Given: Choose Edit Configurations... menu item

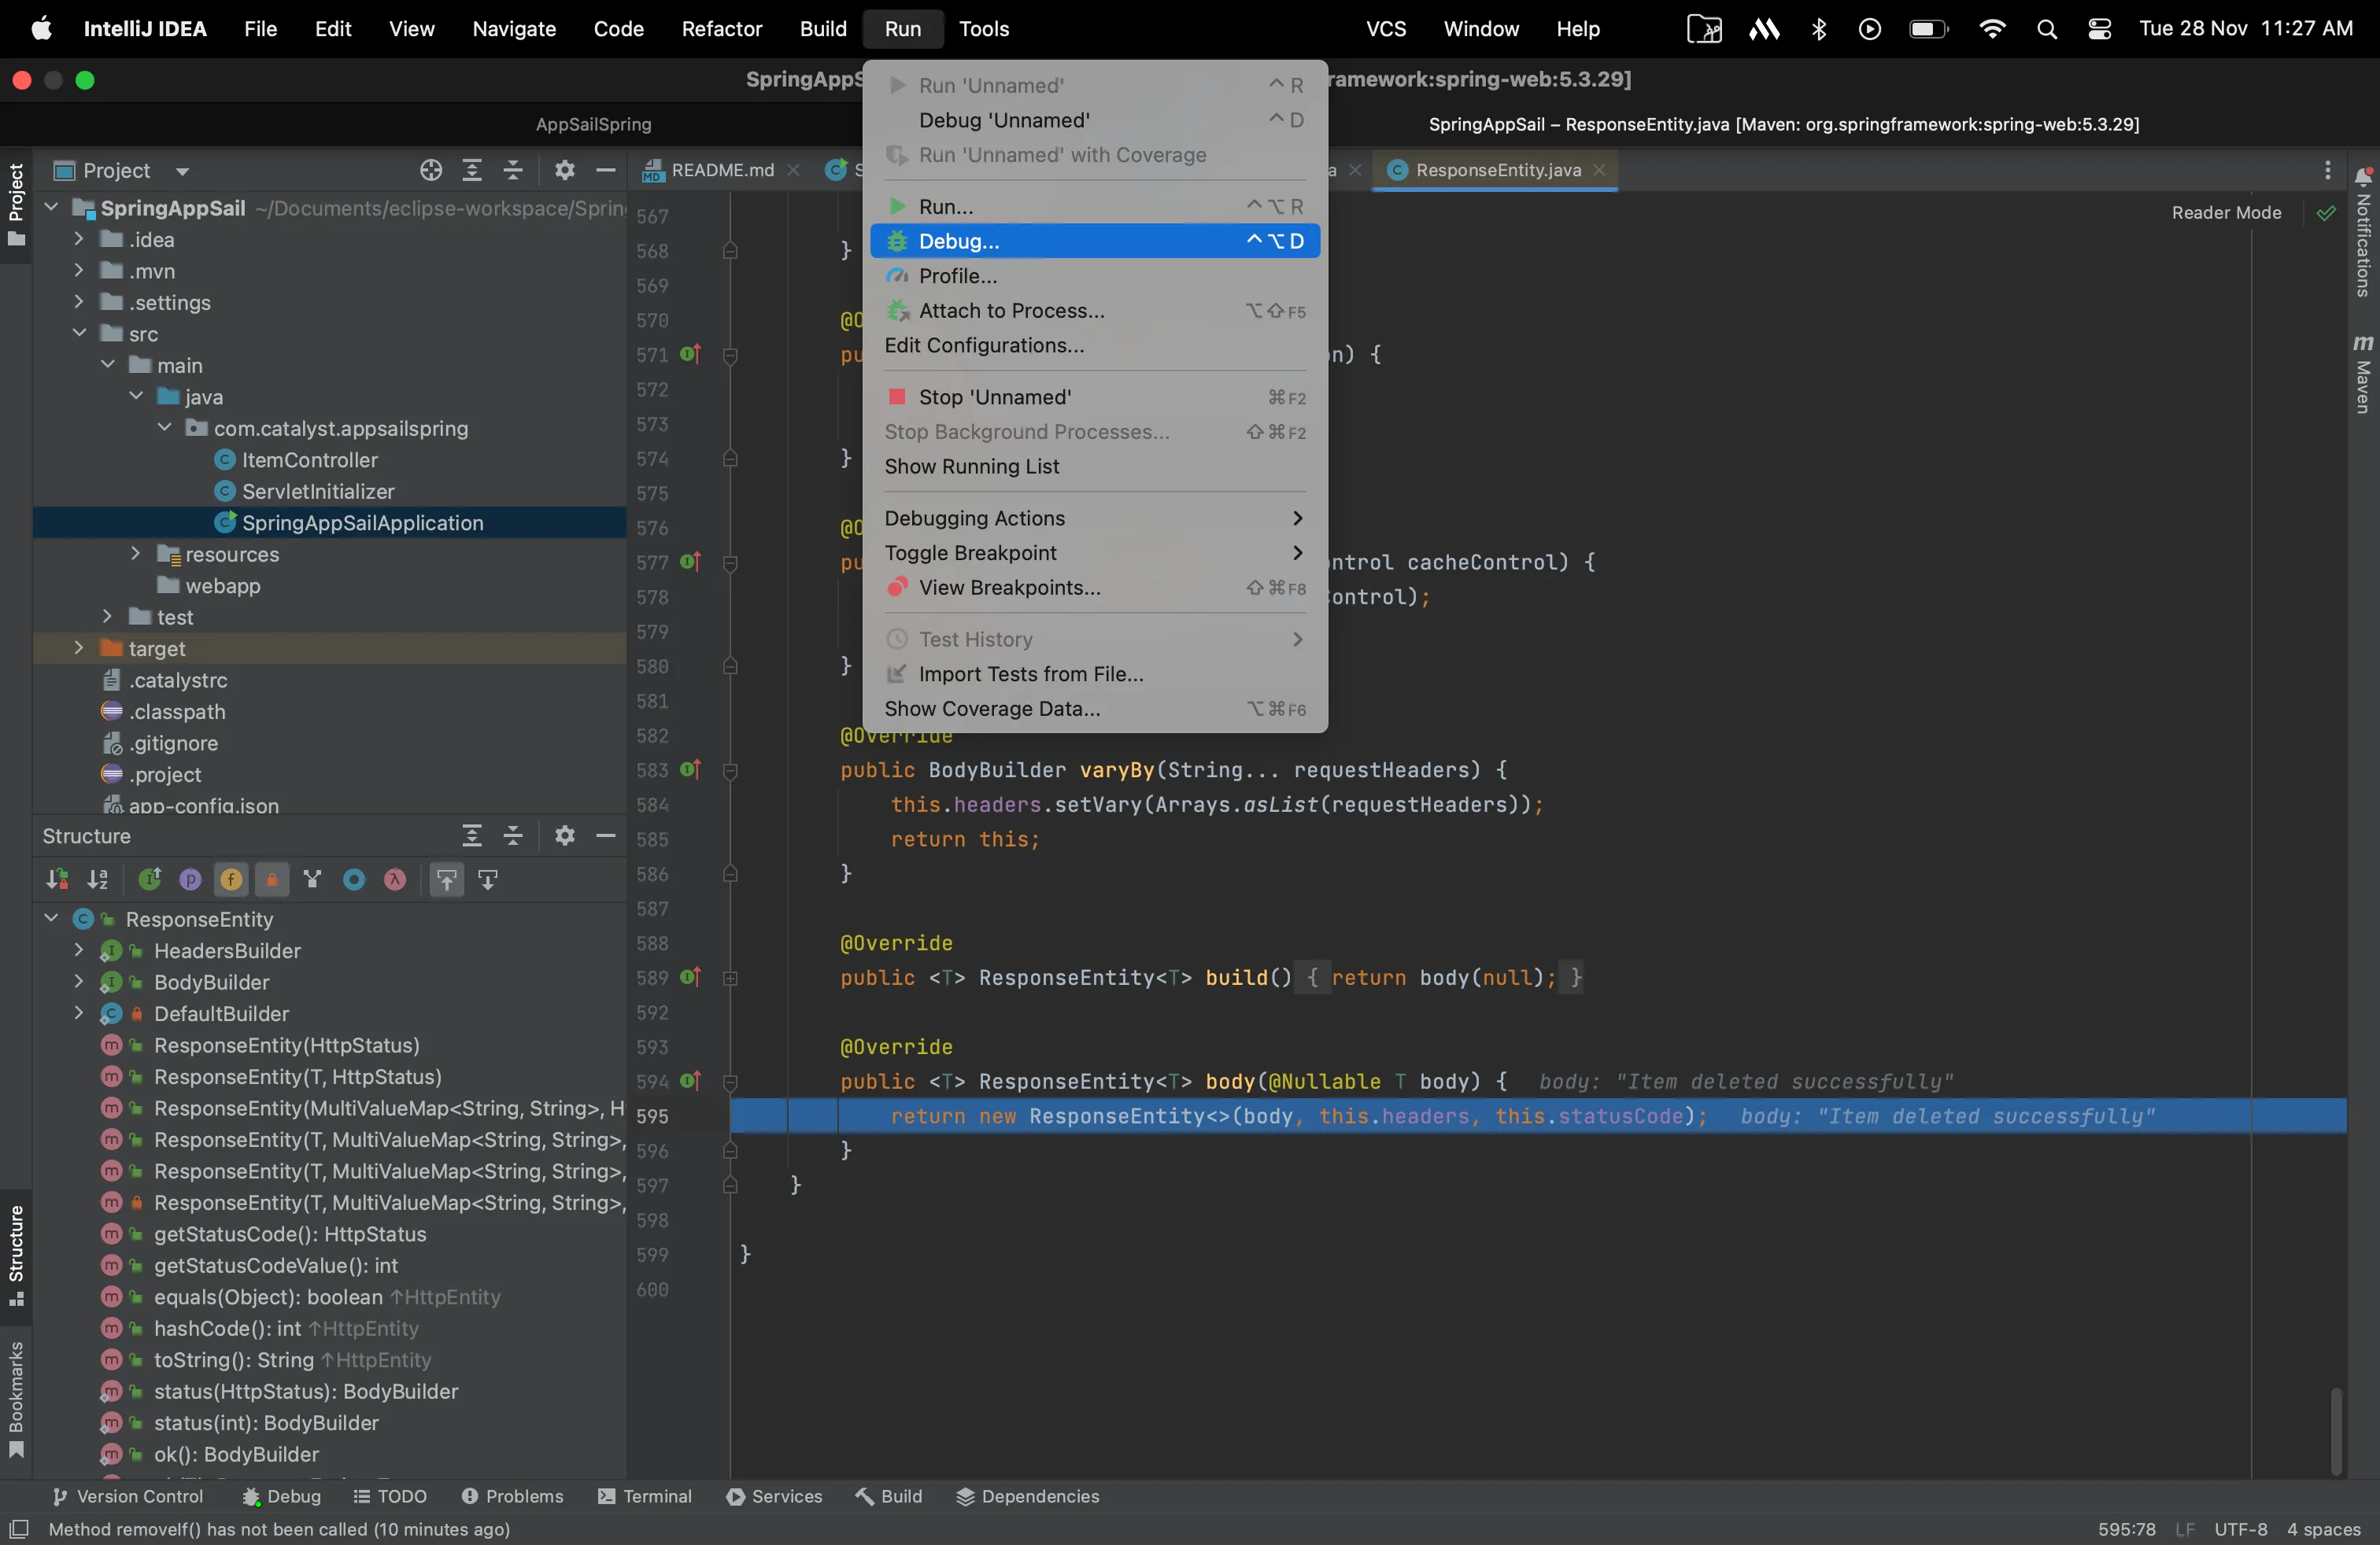Looking at the screenshot, I should (x=1095, y=345).
